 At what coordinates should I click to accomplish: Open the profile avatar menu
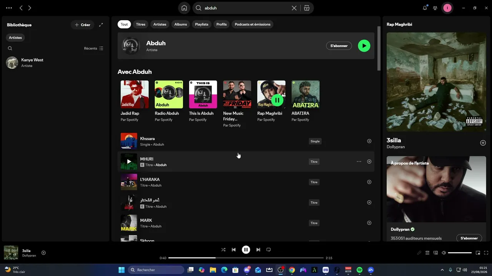[x=447, y=8]
